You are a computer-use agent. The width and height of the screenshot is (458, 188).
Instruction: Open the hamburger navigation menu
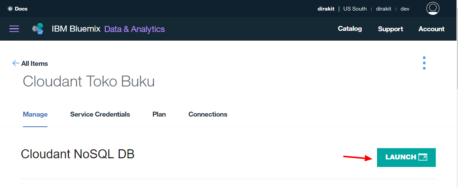(x=14, y=29)
